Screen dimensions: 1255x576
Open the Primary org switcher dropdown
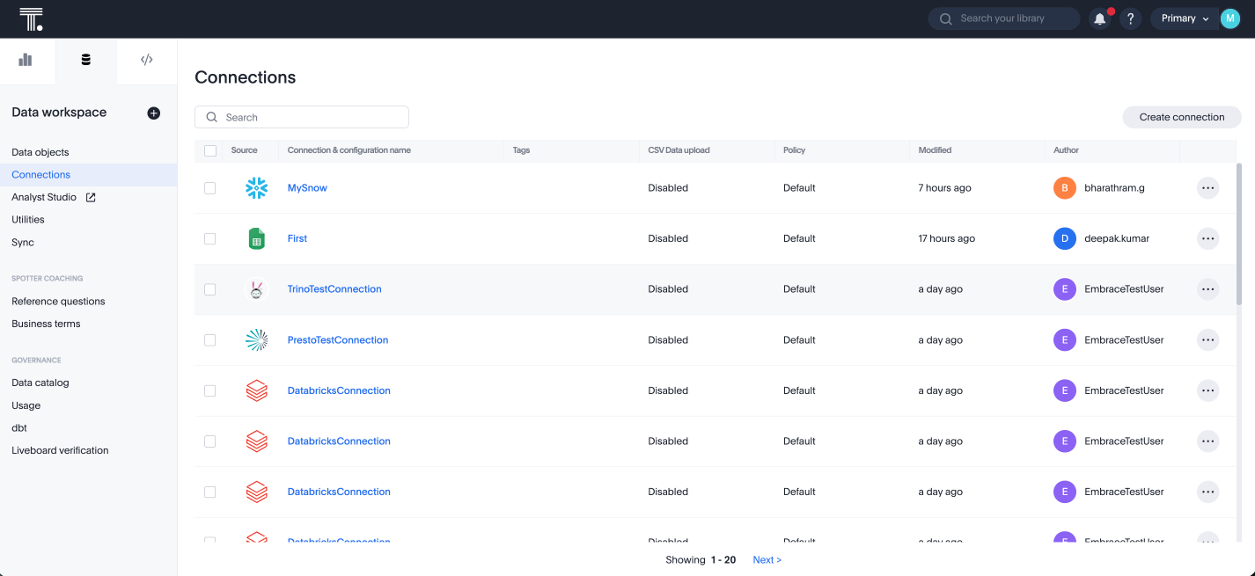pos(1185,18)
